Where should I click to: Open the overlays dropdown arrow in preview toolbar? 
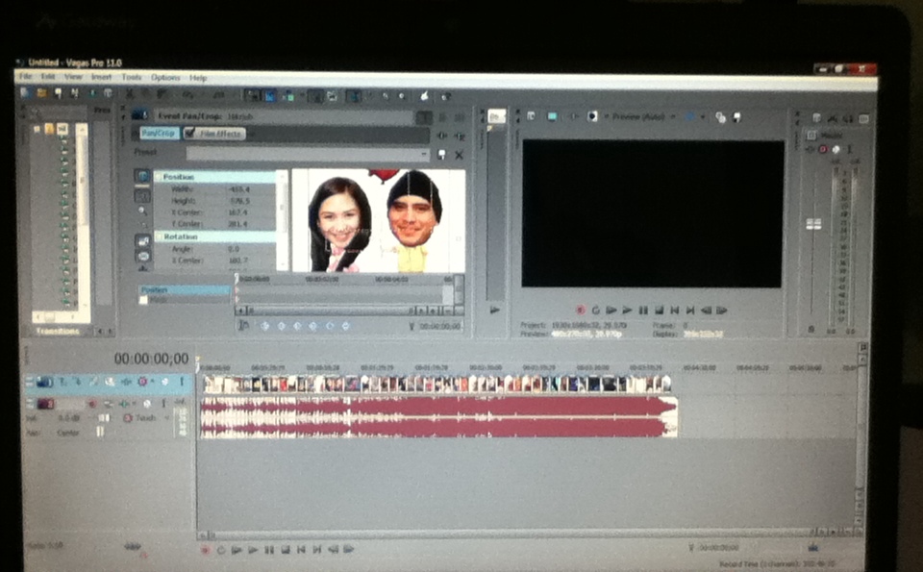(x=703, y=117)
